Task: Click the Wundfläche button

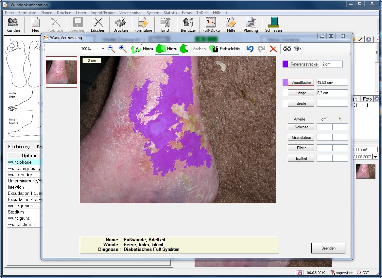Action: coord(301,83)
